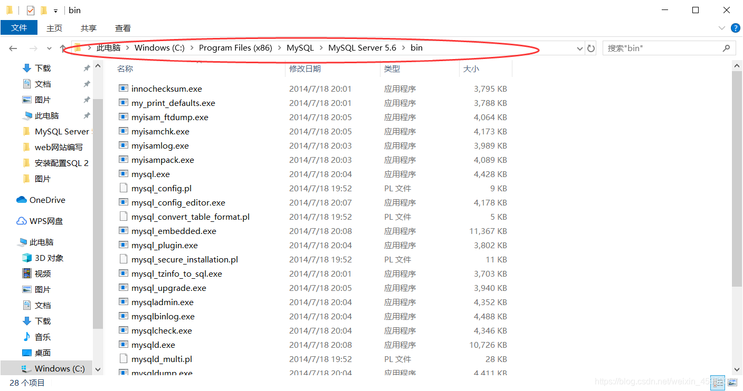743x391 pixels.
Task: Open the Customize Quick Access Toolbar dropdown
Action: tap(55, 11)
